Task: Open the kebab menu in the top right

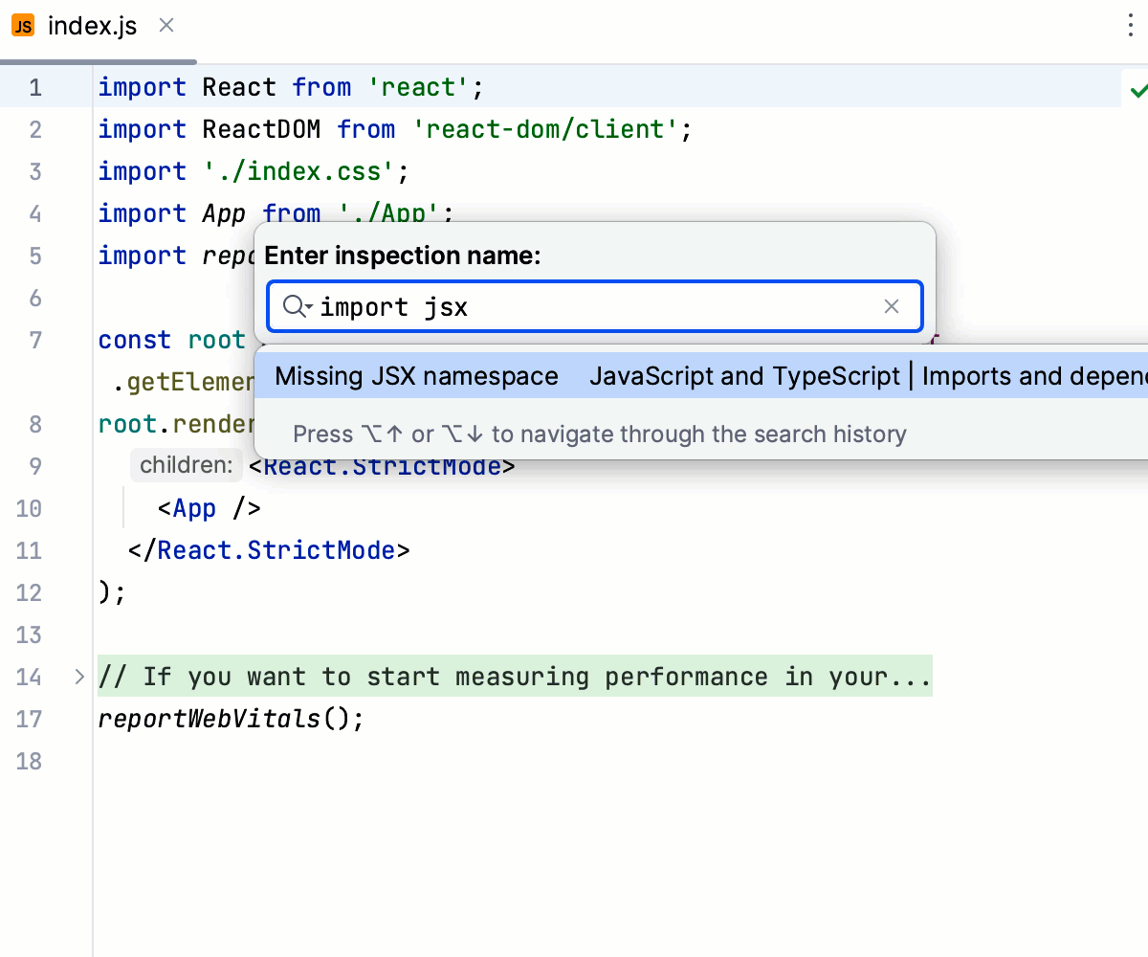Action: (x=1131, y=26)
